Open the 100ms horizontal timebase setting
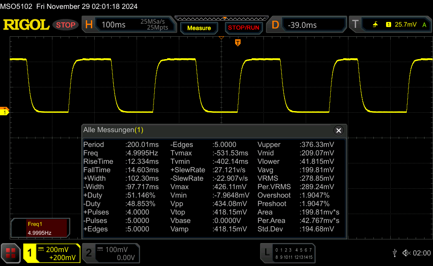The width and height of the screenshot is (433, 266). pos(113,25)
